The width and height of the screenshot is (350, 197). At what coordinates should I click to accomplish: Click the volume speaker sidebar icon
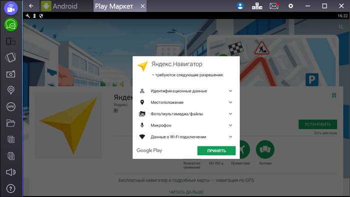coord(10,172)
